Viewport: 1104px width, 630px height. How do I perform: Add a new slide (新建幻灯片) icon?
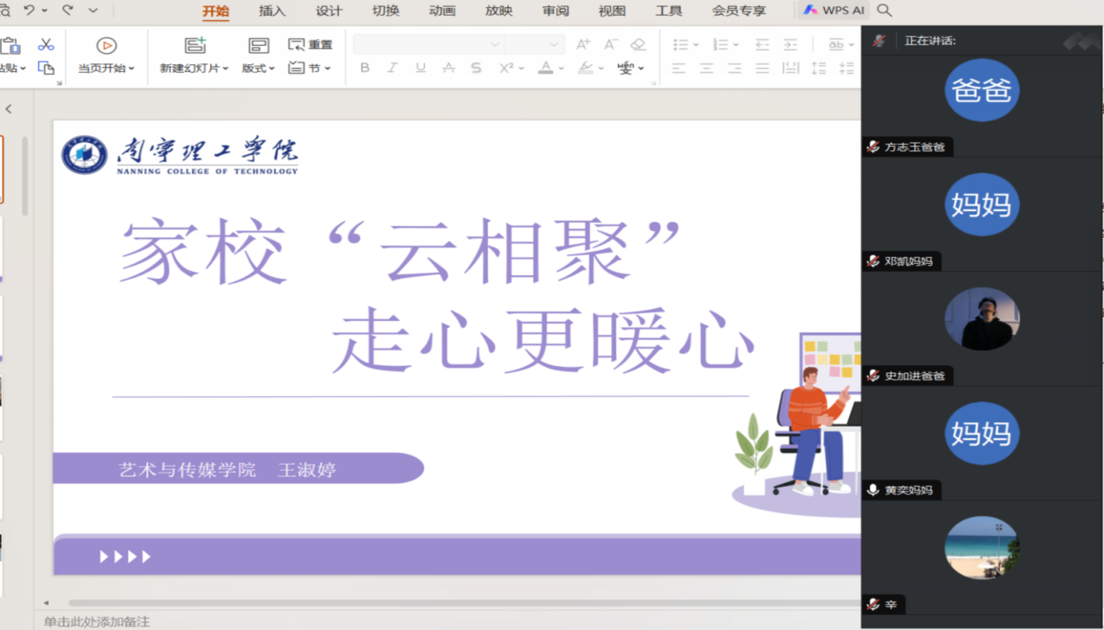click(195, 46)
